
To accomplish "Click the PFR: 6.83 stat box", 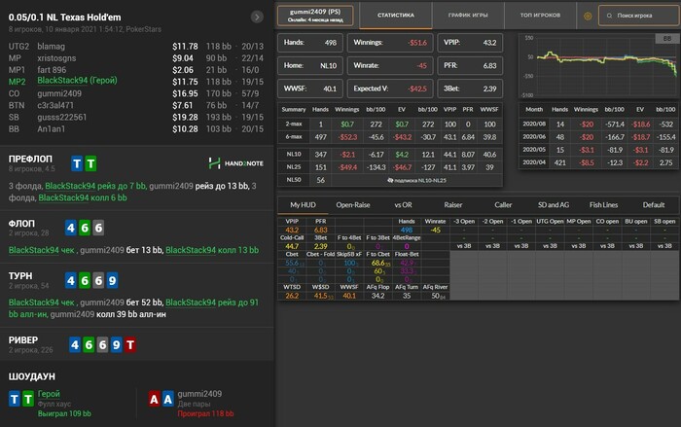I will (470, 65).
